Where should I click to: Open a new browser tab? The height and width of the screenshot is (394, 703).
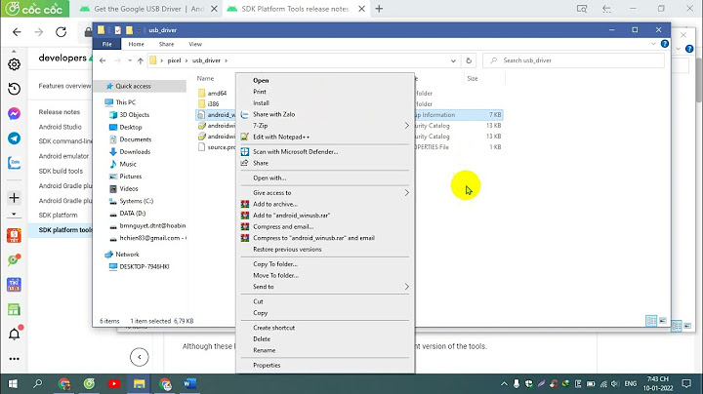tap(379, 9)
